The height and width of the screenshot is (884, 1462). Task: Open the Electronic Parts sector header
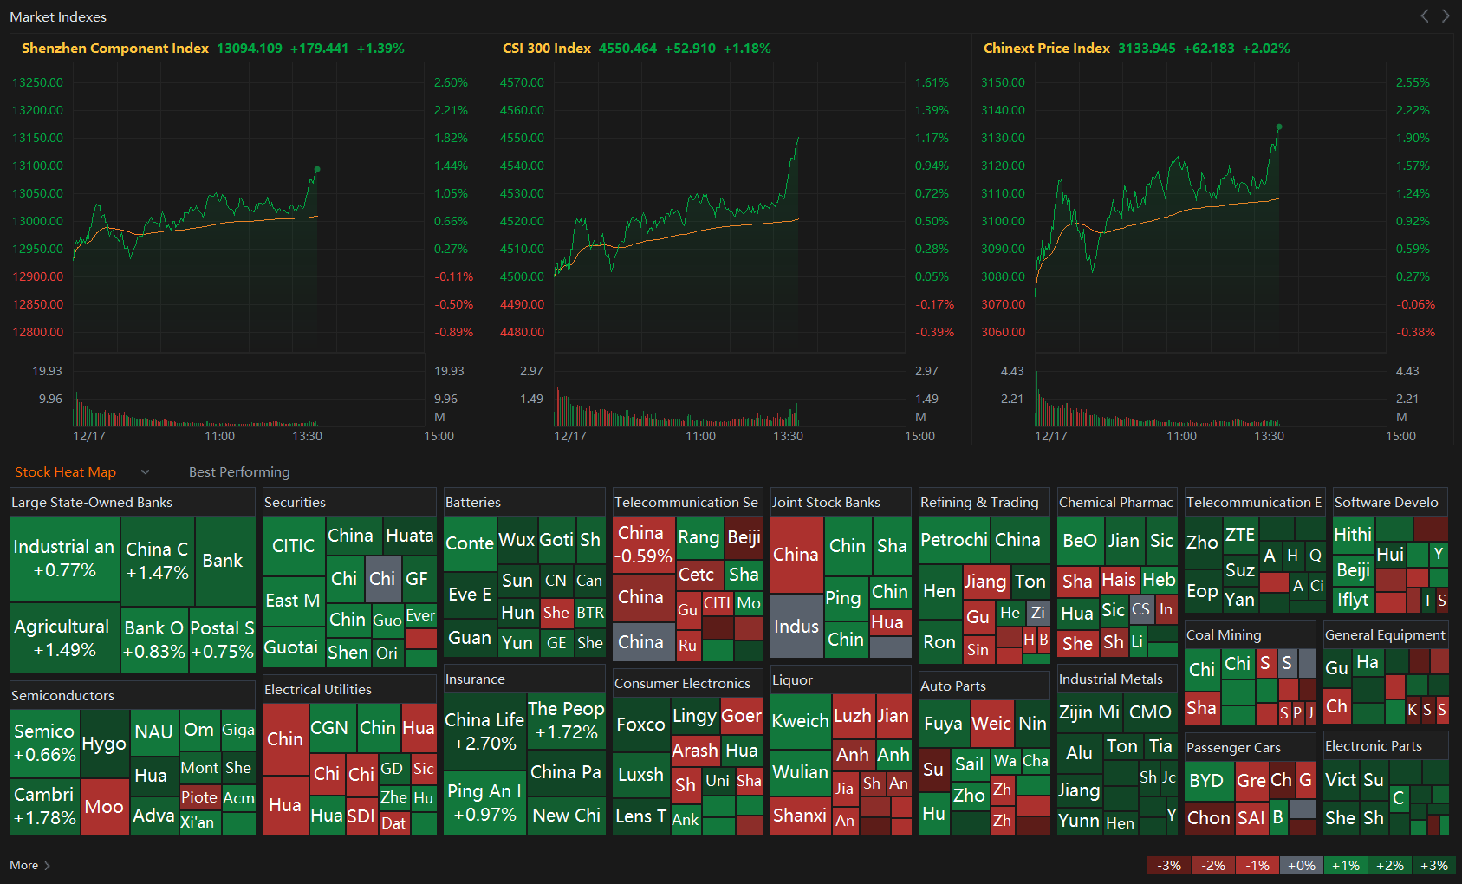1386,745
